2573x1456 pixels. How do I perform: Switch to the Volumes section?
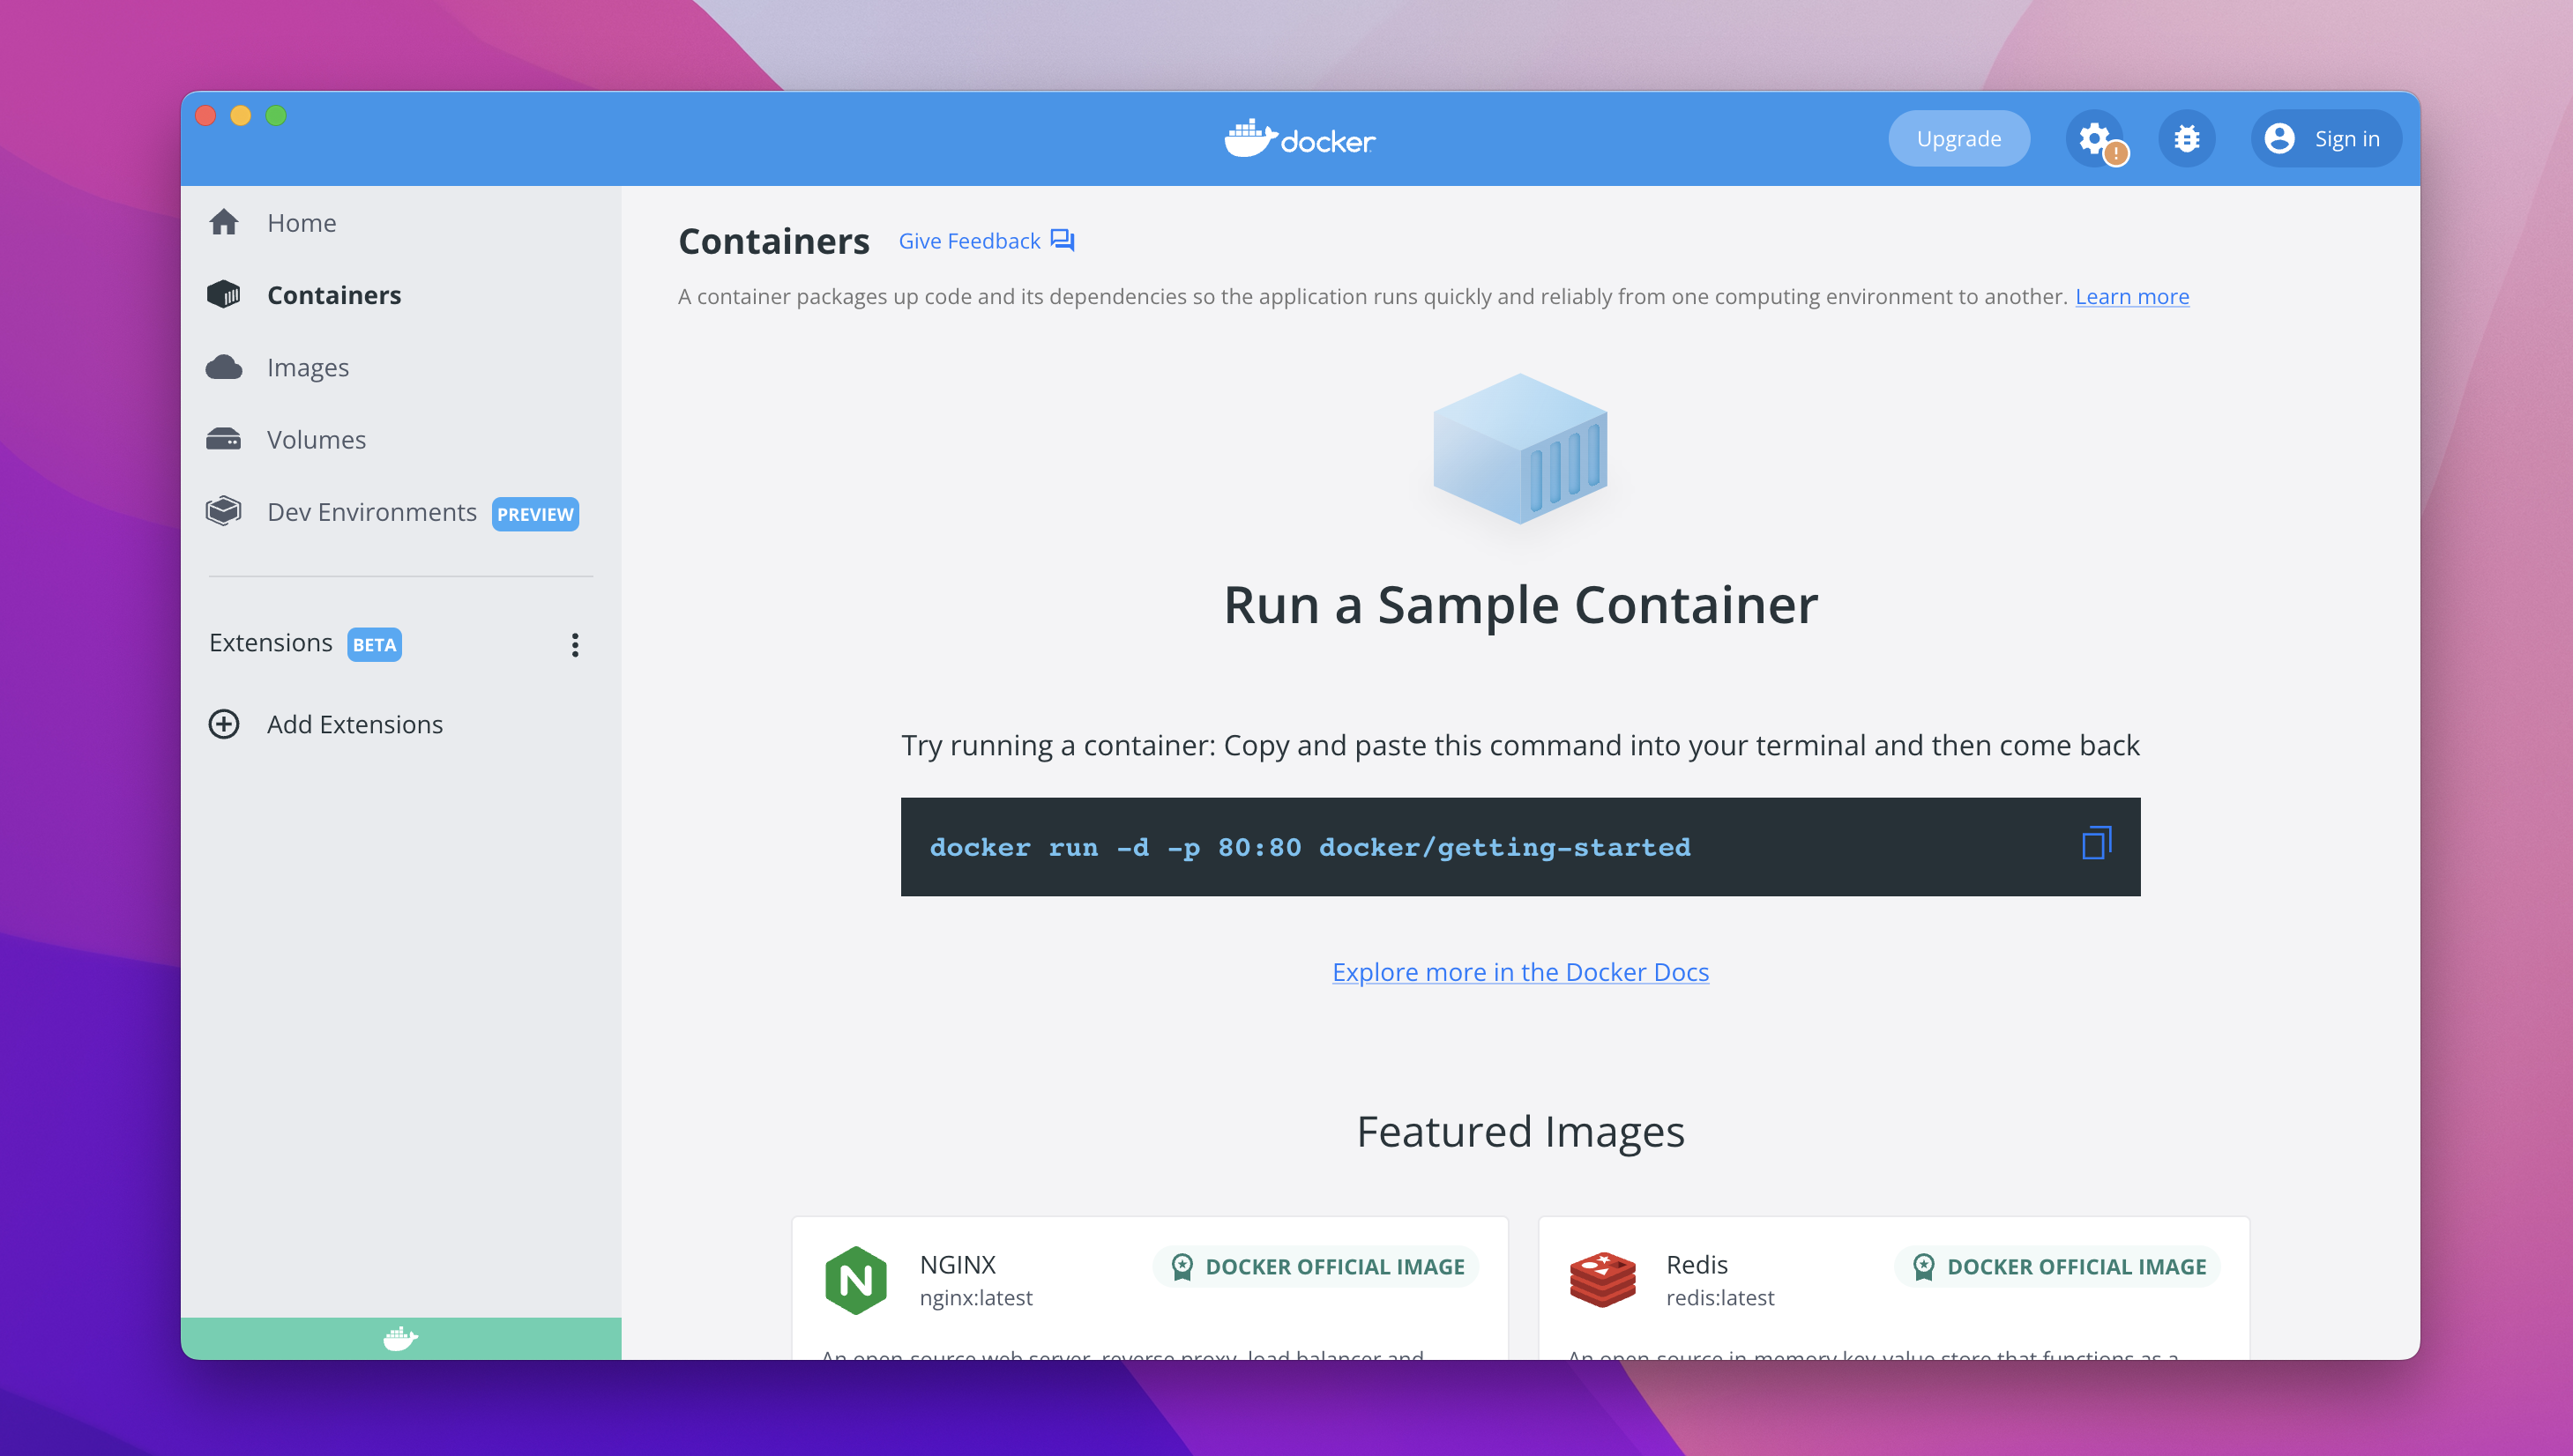click(315, 439)
